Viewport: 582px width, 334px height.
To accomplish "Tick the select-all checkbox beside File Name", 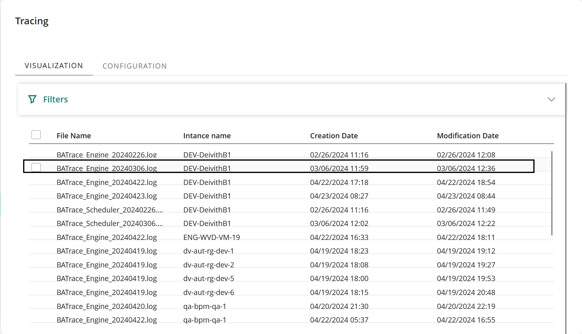I will pos(36,135).
